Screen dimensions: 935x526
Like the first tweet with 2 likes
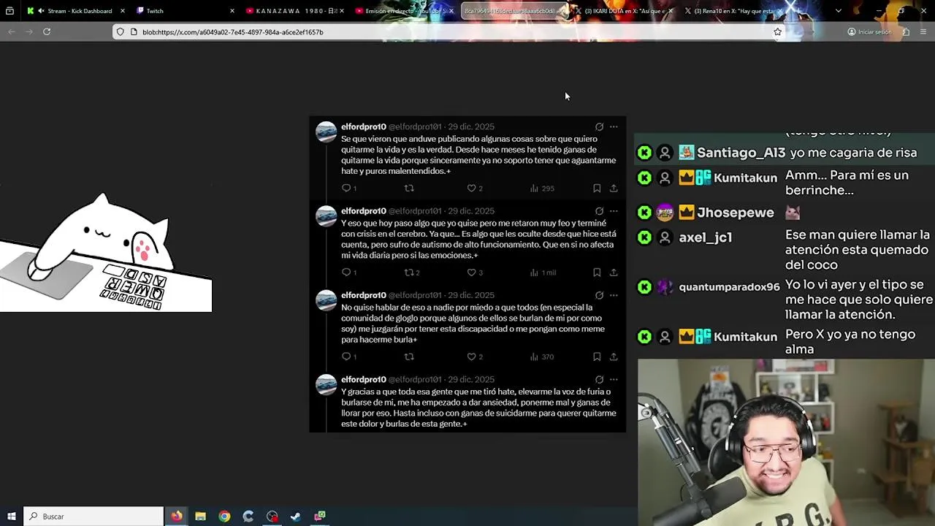471,188
